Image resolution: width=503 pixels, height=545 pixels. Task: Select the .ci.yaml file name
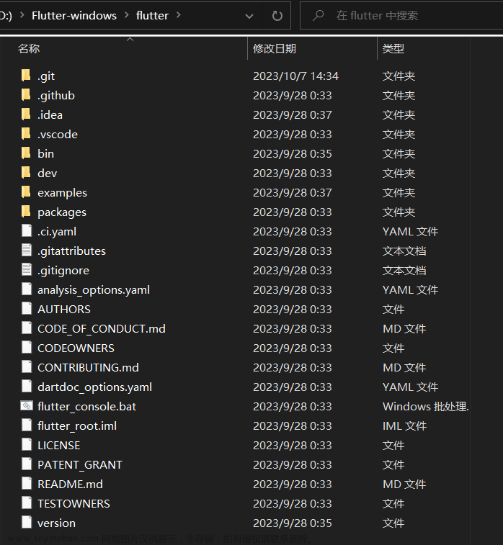(57, 232)
